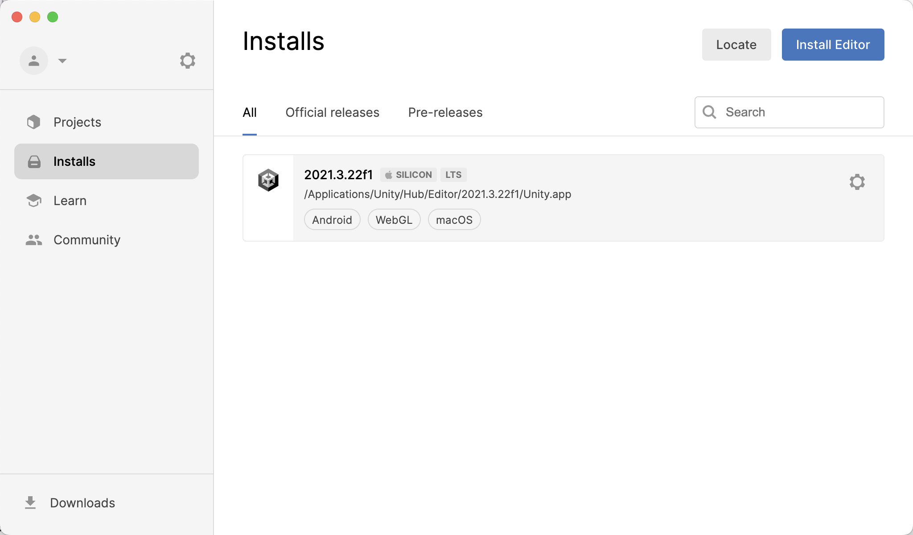Click the Community people icon
Screen dimensions: 913x535
34,240
